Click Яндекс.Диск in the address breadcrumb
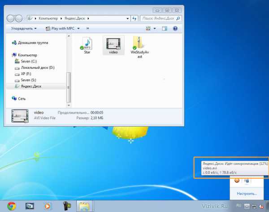 pos(74,18)
